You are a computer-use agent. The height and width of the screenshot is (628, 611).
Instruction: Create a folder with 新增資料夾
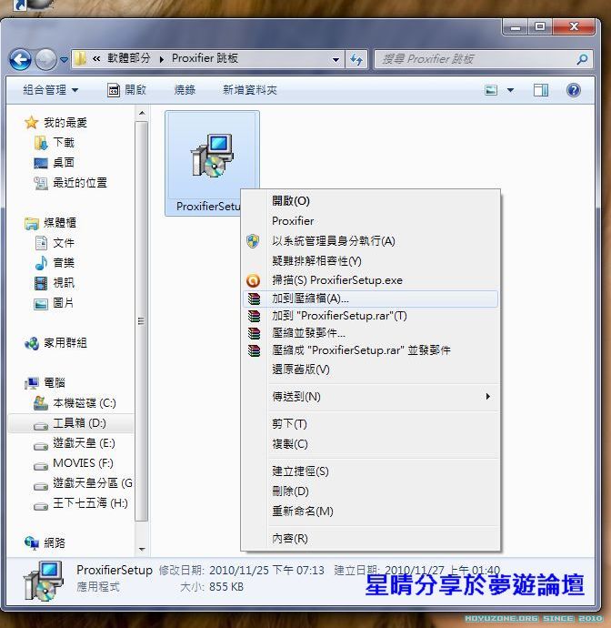point(250,90)
